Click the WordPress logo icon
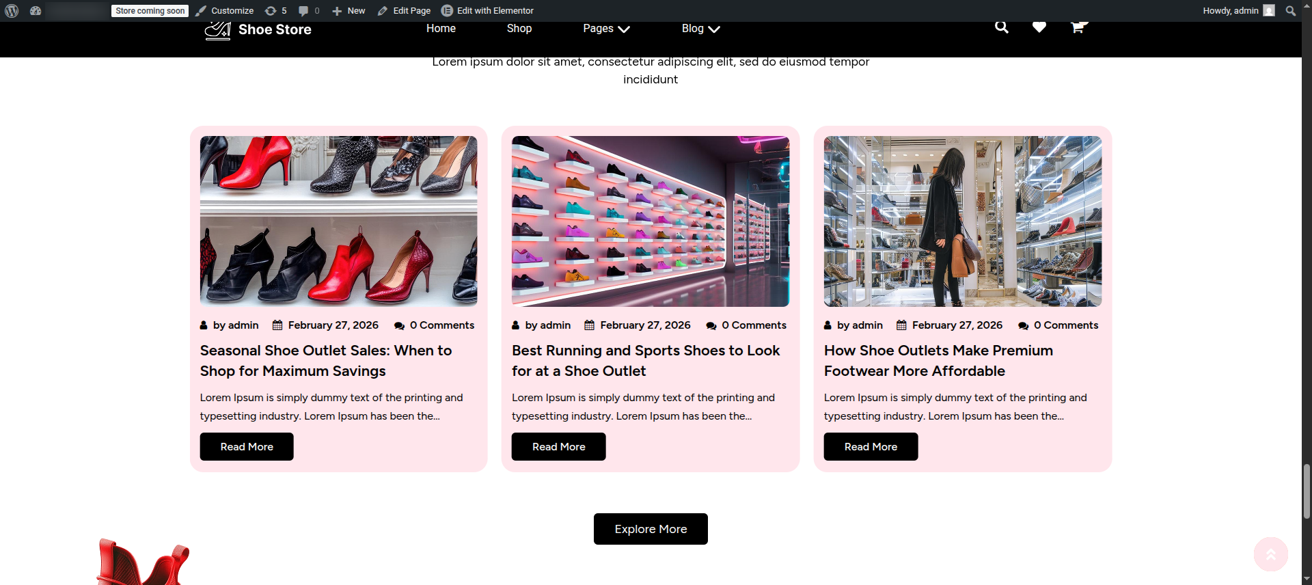Image resolution: width=1312 pixels, height=585 pixels. (x=12, y=11)
